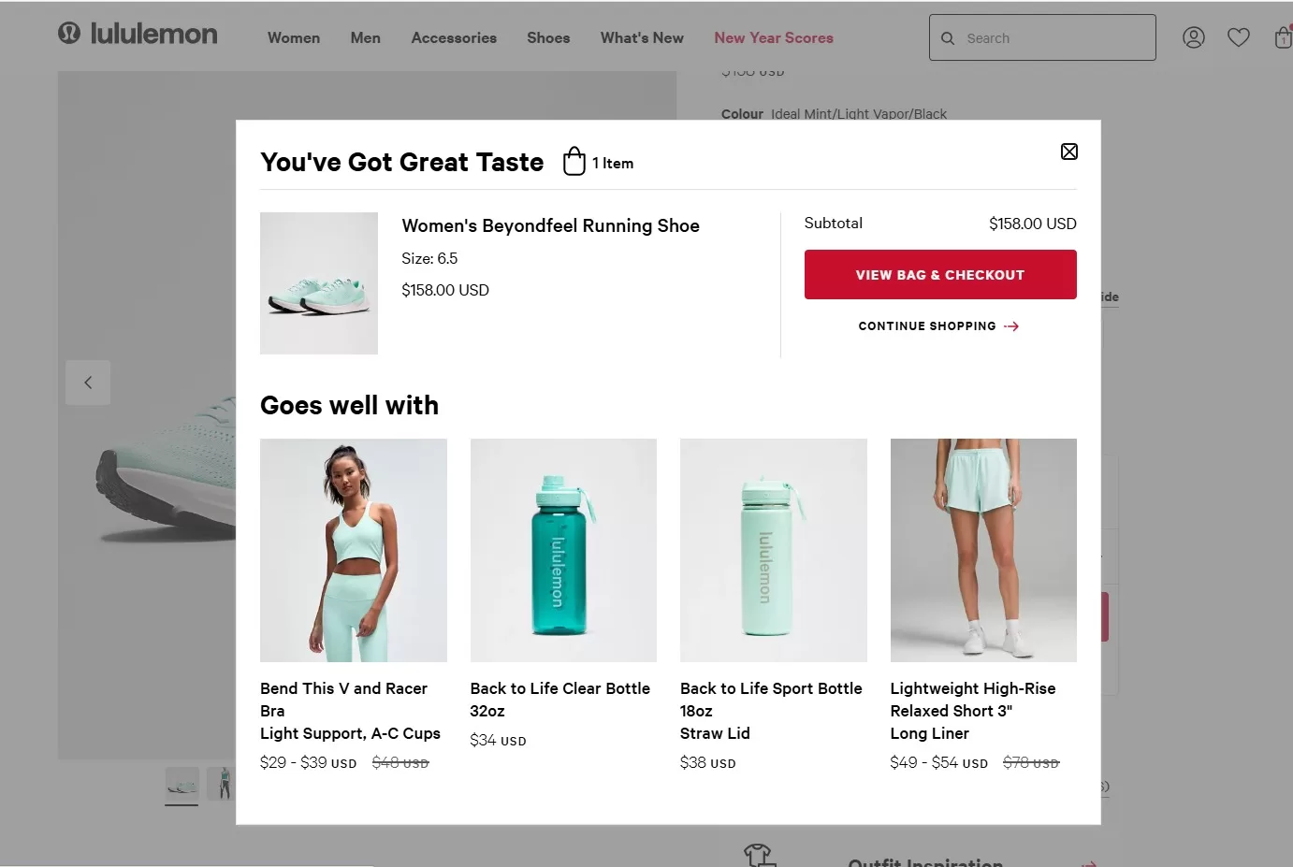This screenshot has height=867, width=1293.
Task: Click the Subtotal label
Action: (x=833, y=223)
